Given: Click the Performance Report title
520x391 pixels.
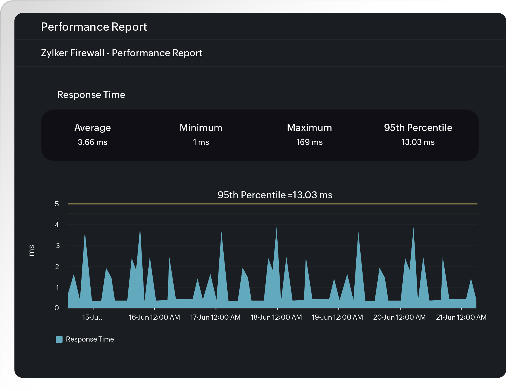Looking at the screenshot, I should tap(94, 26).
